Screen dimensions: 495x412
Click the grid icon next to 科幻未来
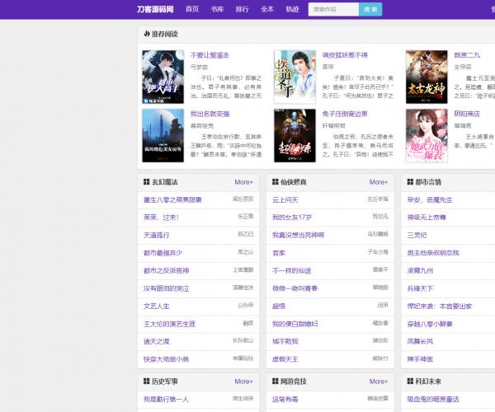coord(410,382)
